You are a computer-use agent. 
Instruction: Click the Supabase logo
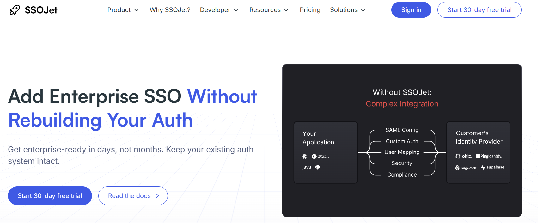pyautogui.click(x=492, y=167)
